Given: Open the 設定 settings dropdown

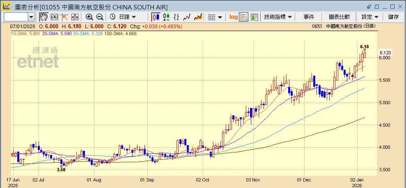Looking at the screenshot, I should (x=370, y=17).
